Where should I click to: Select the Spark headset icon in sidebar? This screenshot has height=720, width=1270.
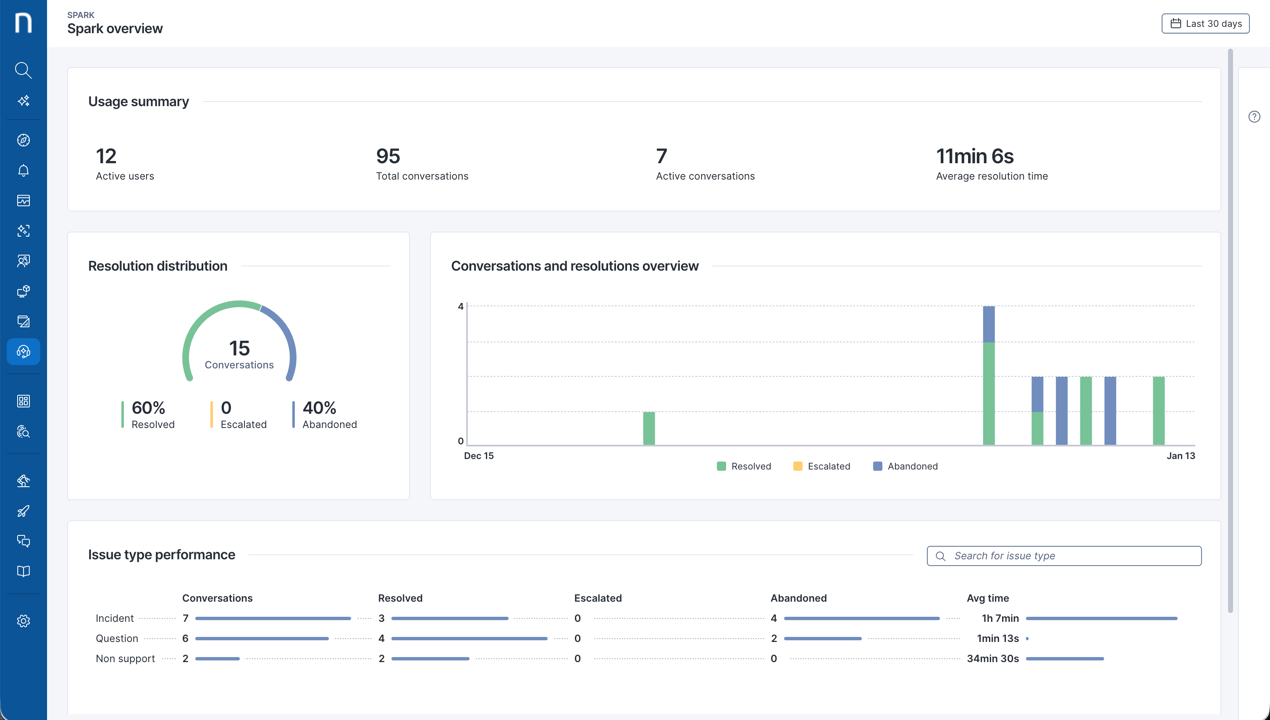click(23, 352)
